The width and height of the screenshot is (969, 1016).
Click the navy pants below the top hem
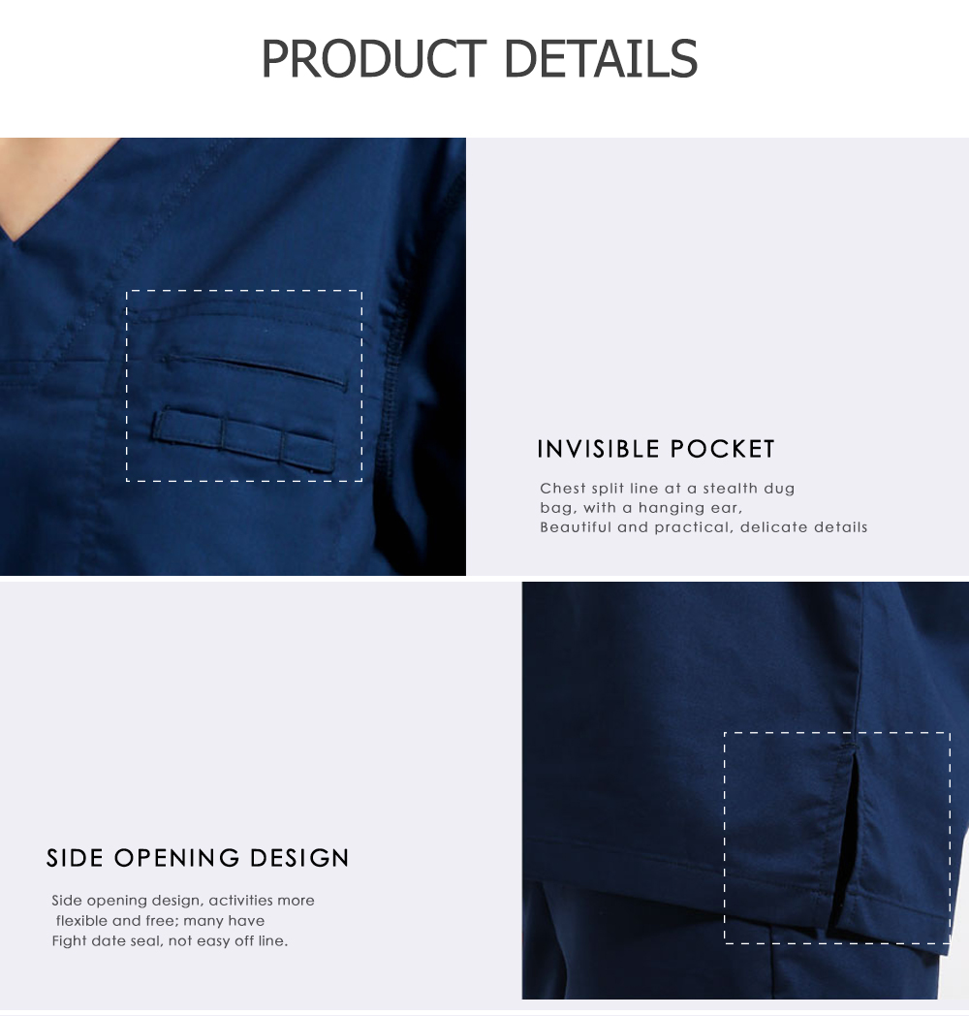point(680,946)
